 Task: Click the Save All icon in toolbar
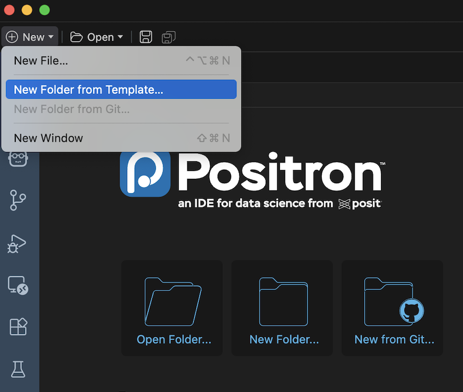click(168, 37)
